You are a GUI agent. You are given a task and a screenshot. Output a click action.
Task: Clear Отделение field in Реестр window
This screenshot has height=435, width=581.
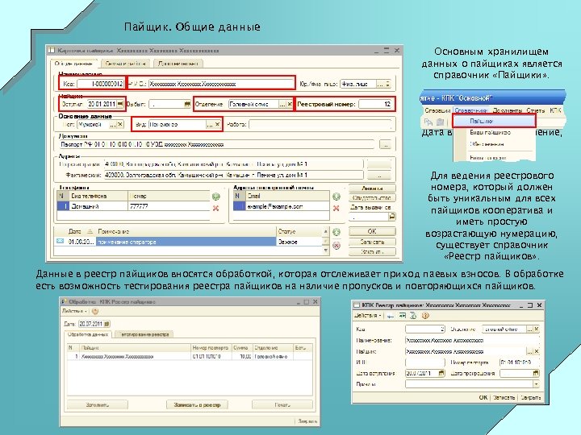[536, 329]
